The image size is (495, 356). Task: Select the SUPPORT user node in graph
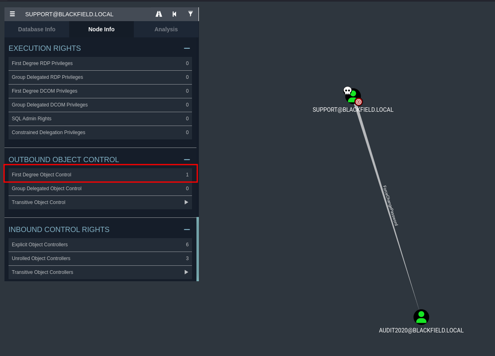353,96
